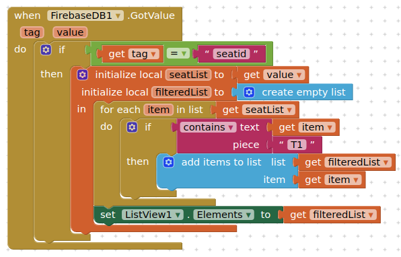This screenshot has height=257, width=401.
Task: Open get filteredList dropdown in set Elements
Action: pos(343,215)
